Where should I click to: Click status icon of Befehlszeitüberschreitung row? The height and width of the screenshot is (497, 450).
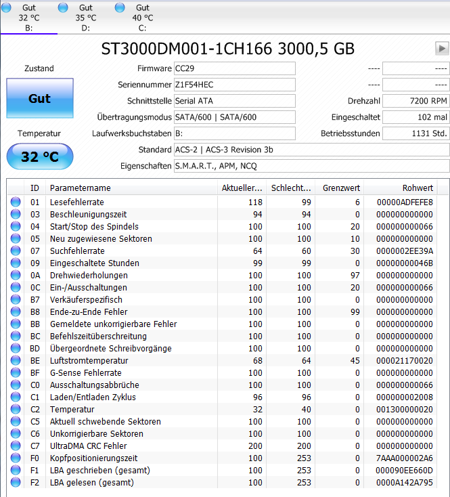coord(16,336)
